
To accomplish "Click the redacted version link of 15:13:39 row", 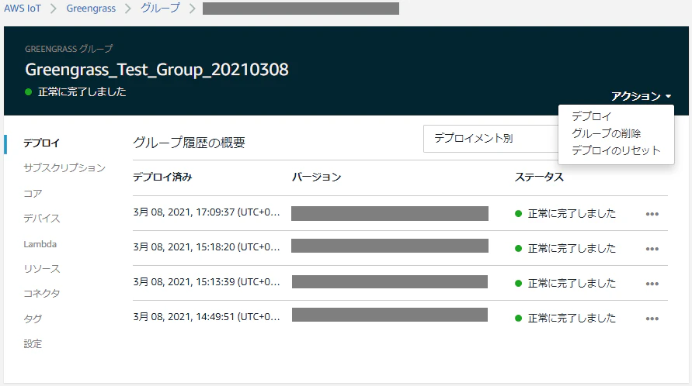I will [390, 281].
